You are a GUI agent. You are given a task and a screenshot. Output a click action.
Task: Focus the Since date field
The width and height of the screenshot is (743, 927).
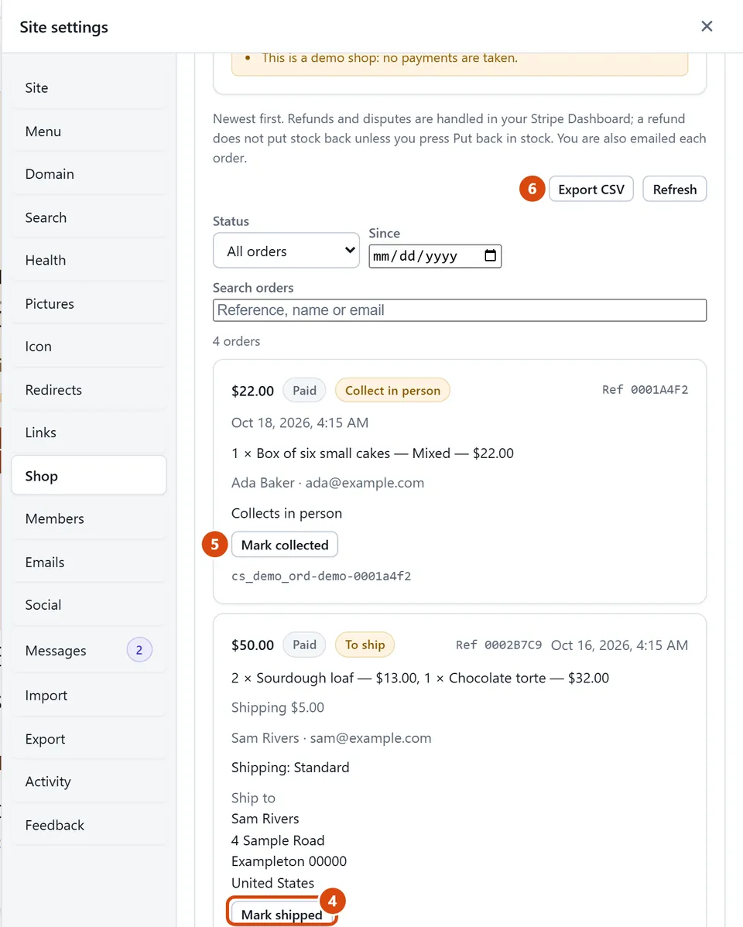[x=435, y=256]
